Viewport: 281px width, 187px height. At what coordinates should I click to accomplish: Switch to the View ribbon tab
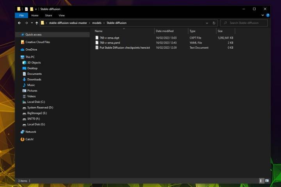point(61,16)
